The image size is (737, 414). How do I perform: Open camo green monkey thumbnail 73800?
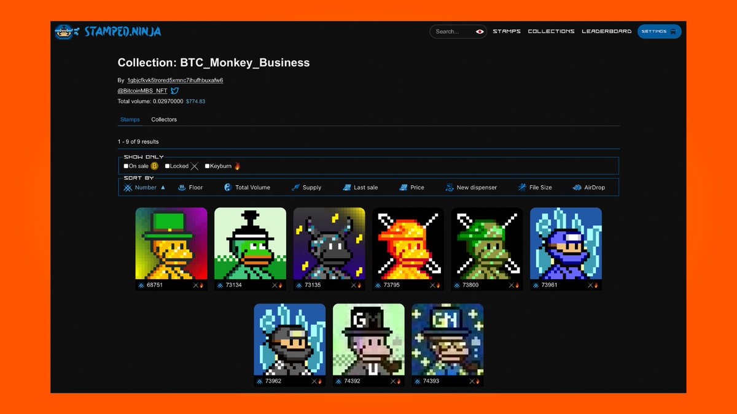487,243
